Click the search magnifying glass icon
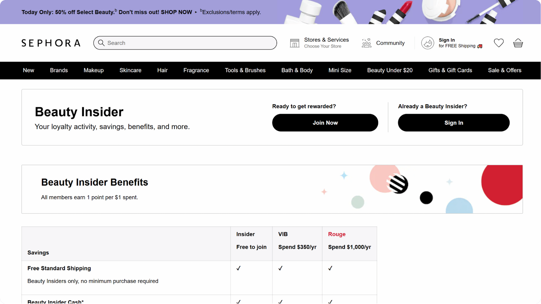Image resolution: width=541 pixels, height=304 pixels. pyautogui.click(x=101, y=43)
